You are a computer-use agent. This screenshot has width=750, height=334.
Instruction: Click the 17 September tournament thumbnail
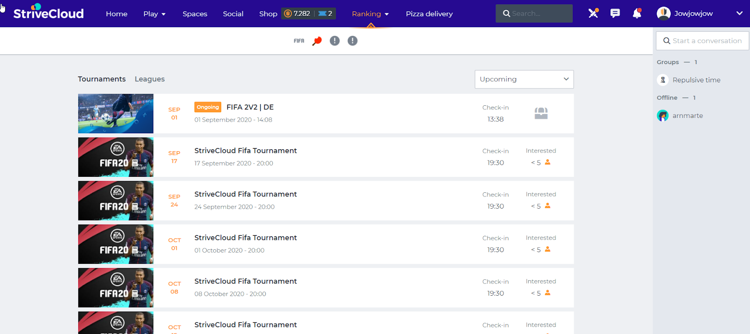116,157
